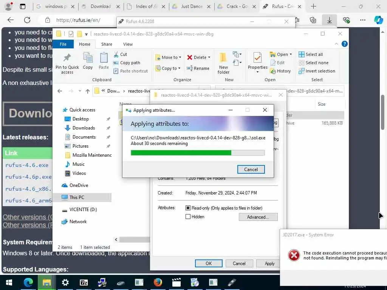The image size is (387, 290).
Task: Click the browser page vertical scrollbar
Action: [x=382, y=112]
